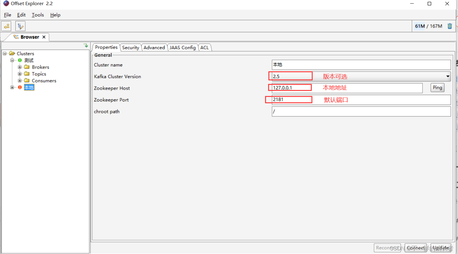Click the red status icon beside 本地
The height and width of the screenshot is (254, 458).
[20, 87]
